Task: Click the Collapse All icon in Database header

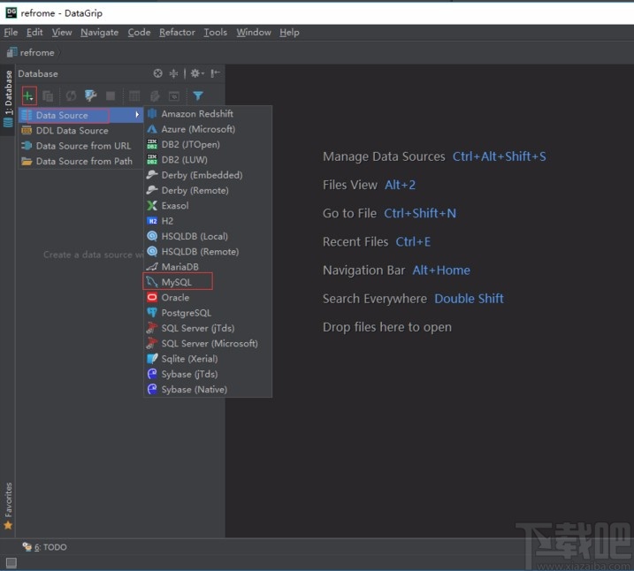Action: pos(173,73)
